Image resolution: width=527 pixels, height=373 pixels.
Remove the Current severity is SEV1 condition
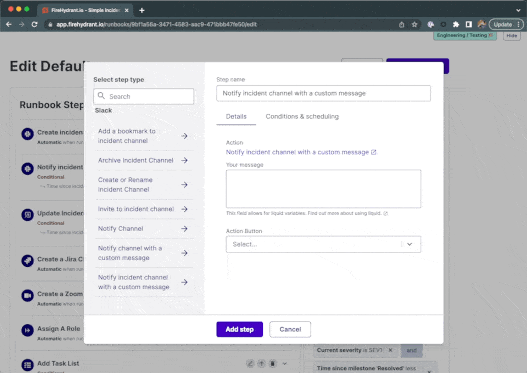pyautogui.click(x=390, y=350)
